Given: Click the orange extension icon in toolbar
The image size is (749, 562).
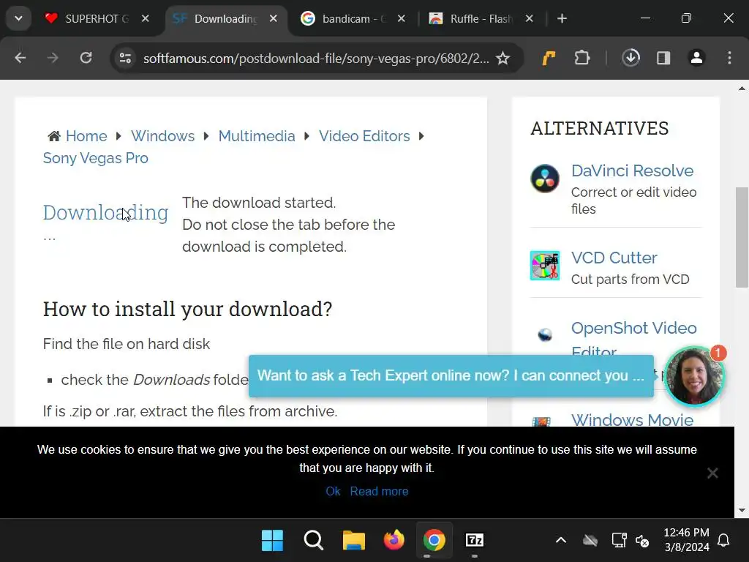Looking at the screenshot, I should click(x=549, y=59).
